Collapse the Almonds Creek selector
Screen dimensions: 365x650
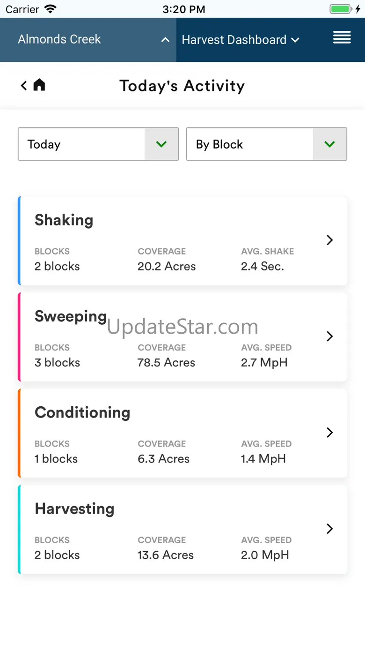pos(165,40)
